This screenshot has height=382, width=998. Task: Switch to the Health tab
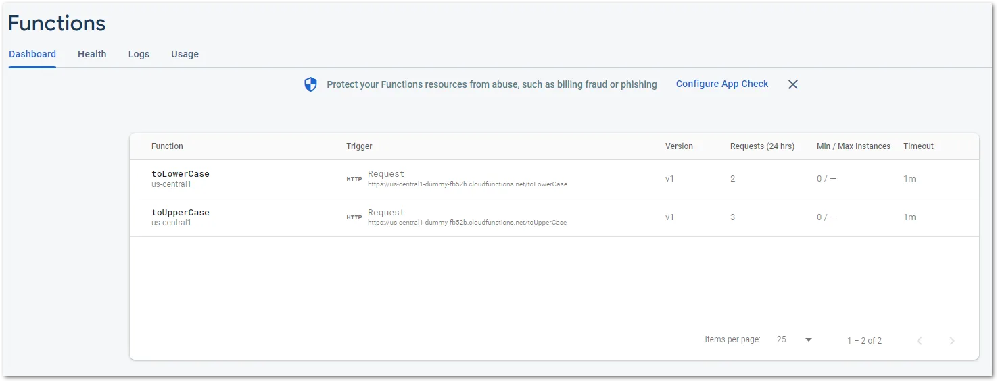(x=92, y=54)
